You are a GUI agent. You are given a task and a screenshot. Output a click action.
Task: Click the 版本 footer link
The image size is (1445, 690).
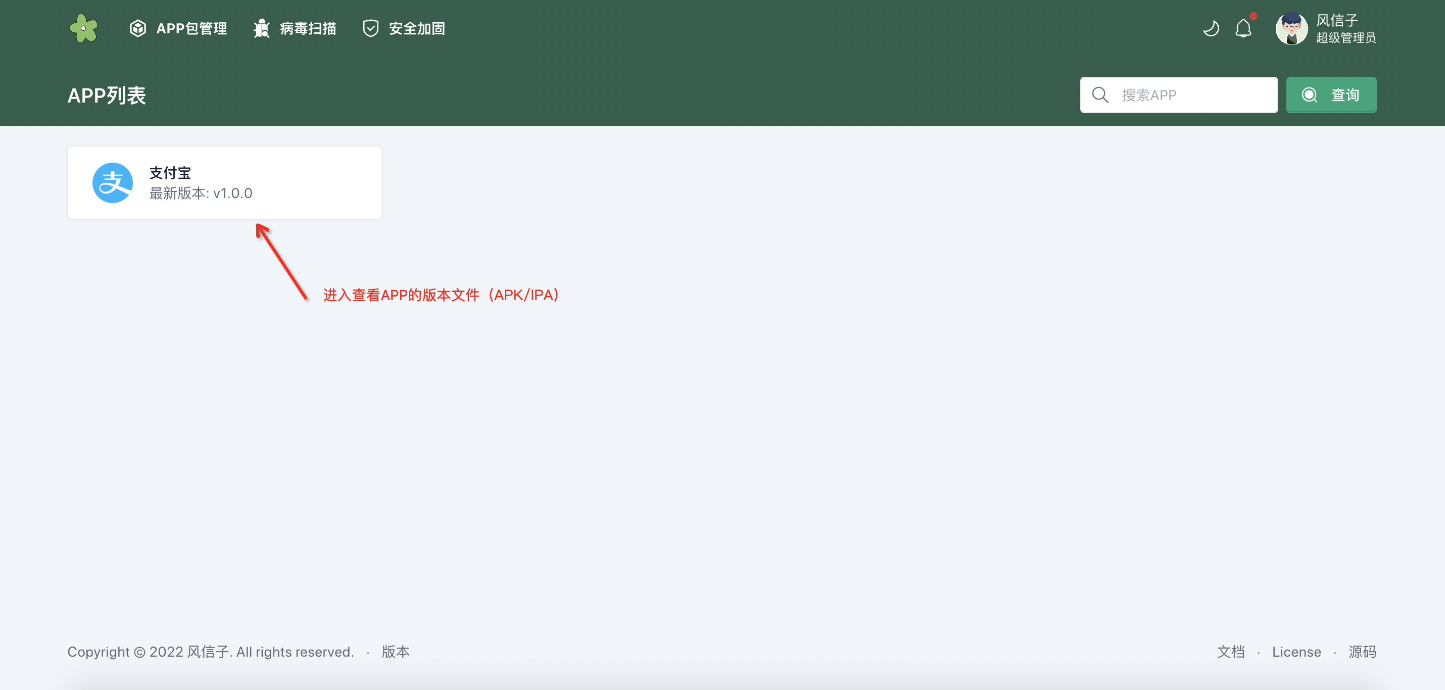click(x=396, y=652)
